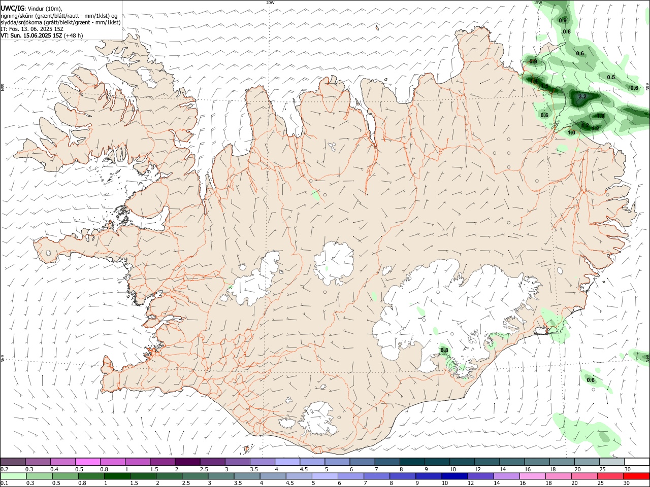Click the bright pink 0.5 swatch, upper scale
The image size is (650, 487).
tap(88, 462)
